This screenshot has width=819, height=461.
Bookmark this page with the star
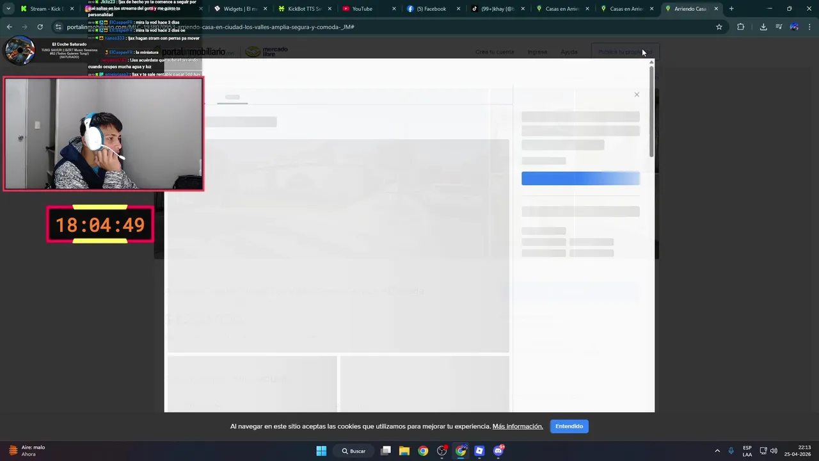[719, 27]
